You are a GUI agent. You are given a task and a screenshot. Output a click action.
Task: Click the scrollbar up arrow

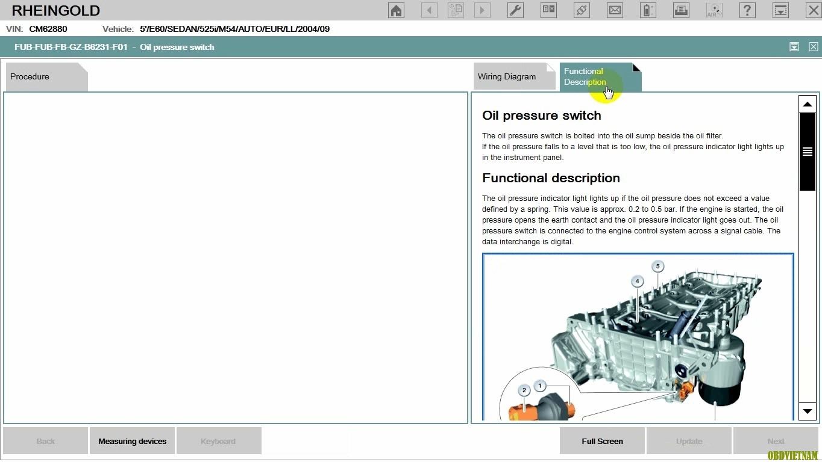click(808, 104)
